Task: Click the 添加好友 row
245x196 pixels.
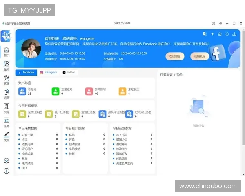Action: tap(132, 154)
